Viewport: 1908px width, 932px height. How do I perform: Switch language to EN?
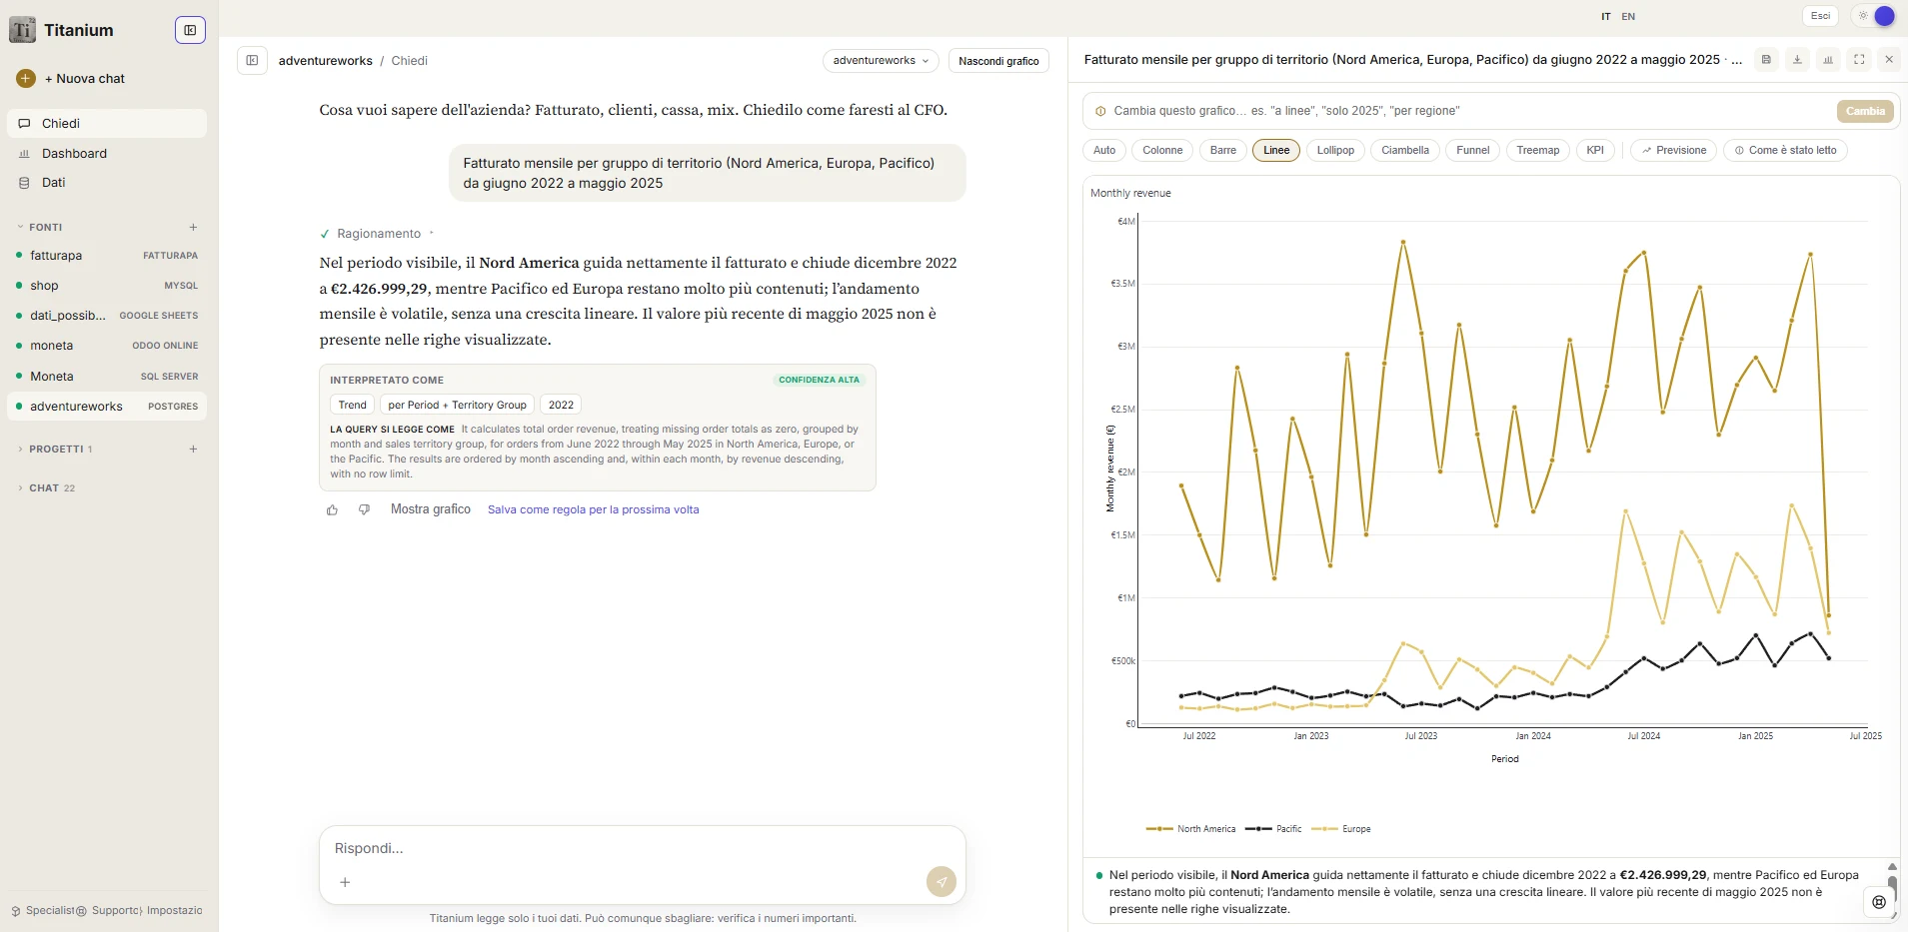point(1628,17)
